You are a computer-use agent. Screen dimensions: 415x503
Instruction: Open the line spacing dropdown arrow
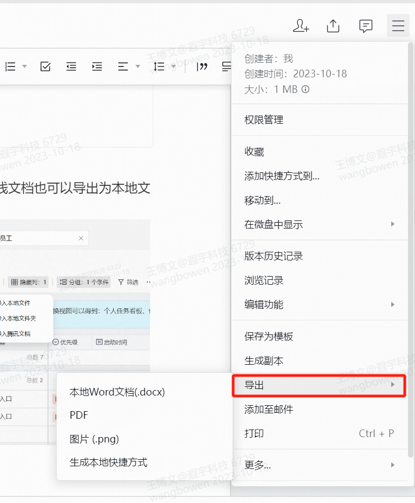coord(173,66)
